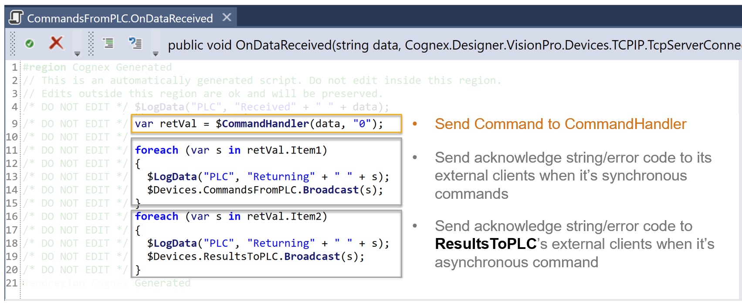The image size is (742, 303).
Task: Click the bold ResultsToPLC text in the notes
Action: [x=485, y=244]
